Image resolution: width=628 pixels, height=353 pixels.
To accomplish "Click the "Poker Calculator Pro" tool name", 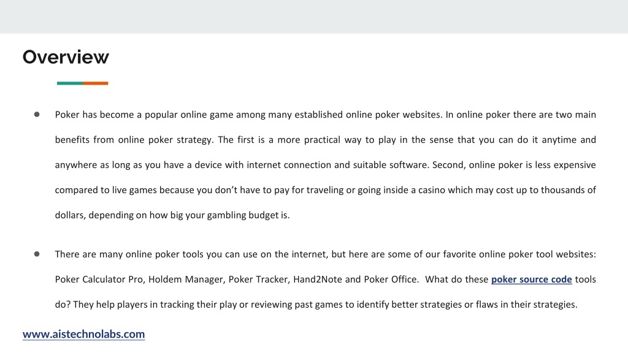I will tap(100, 279).
